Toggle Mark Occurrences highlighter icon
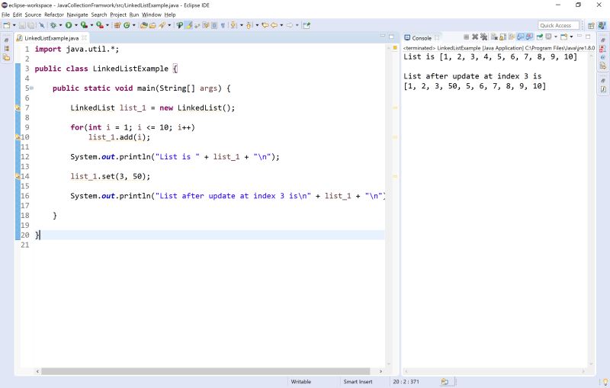Image resolution: width=610 pixels, height=388 pixels. tap(188, 25)
